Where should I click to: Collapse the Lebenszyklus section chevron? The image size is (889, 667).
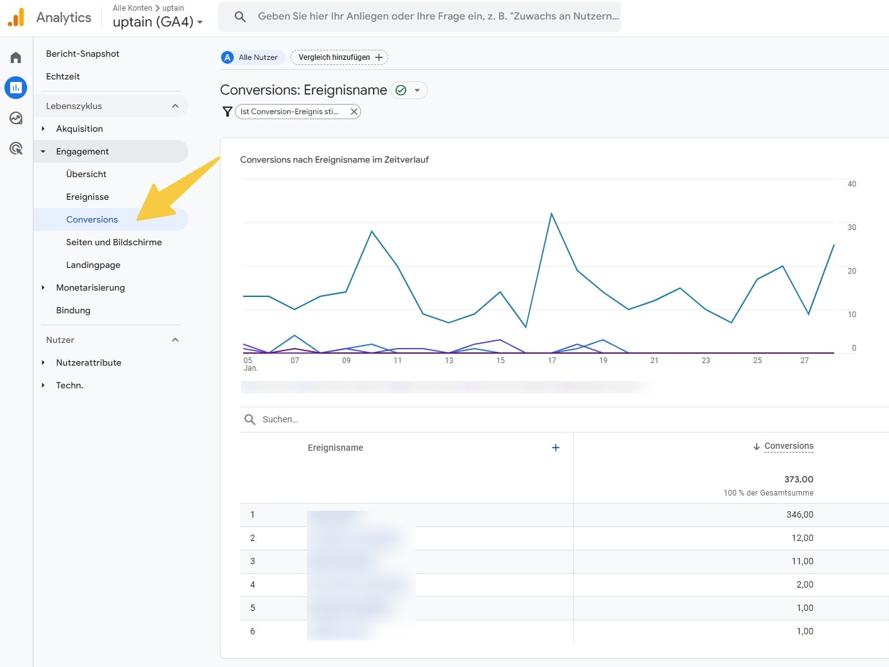click(x=175, y=106)
